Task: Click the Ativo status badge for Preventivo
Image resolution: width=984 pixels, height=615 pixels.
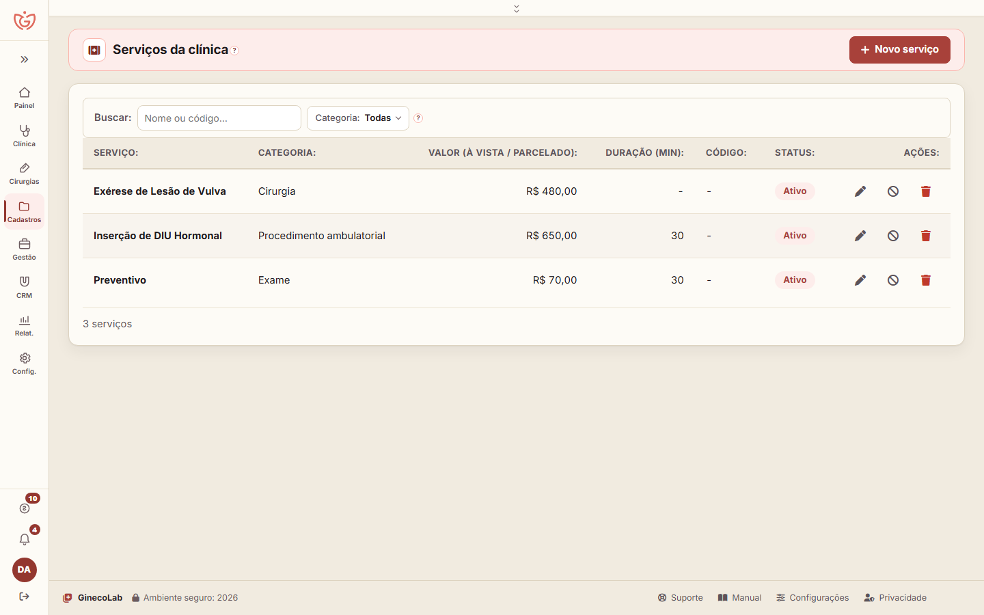Action: click(795, 280)
